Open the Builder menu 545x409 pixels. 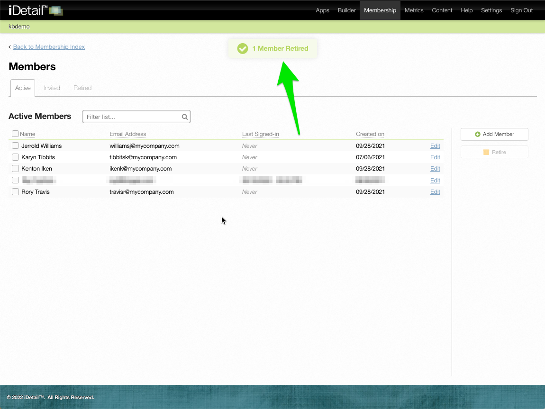[x=346, y=10]
